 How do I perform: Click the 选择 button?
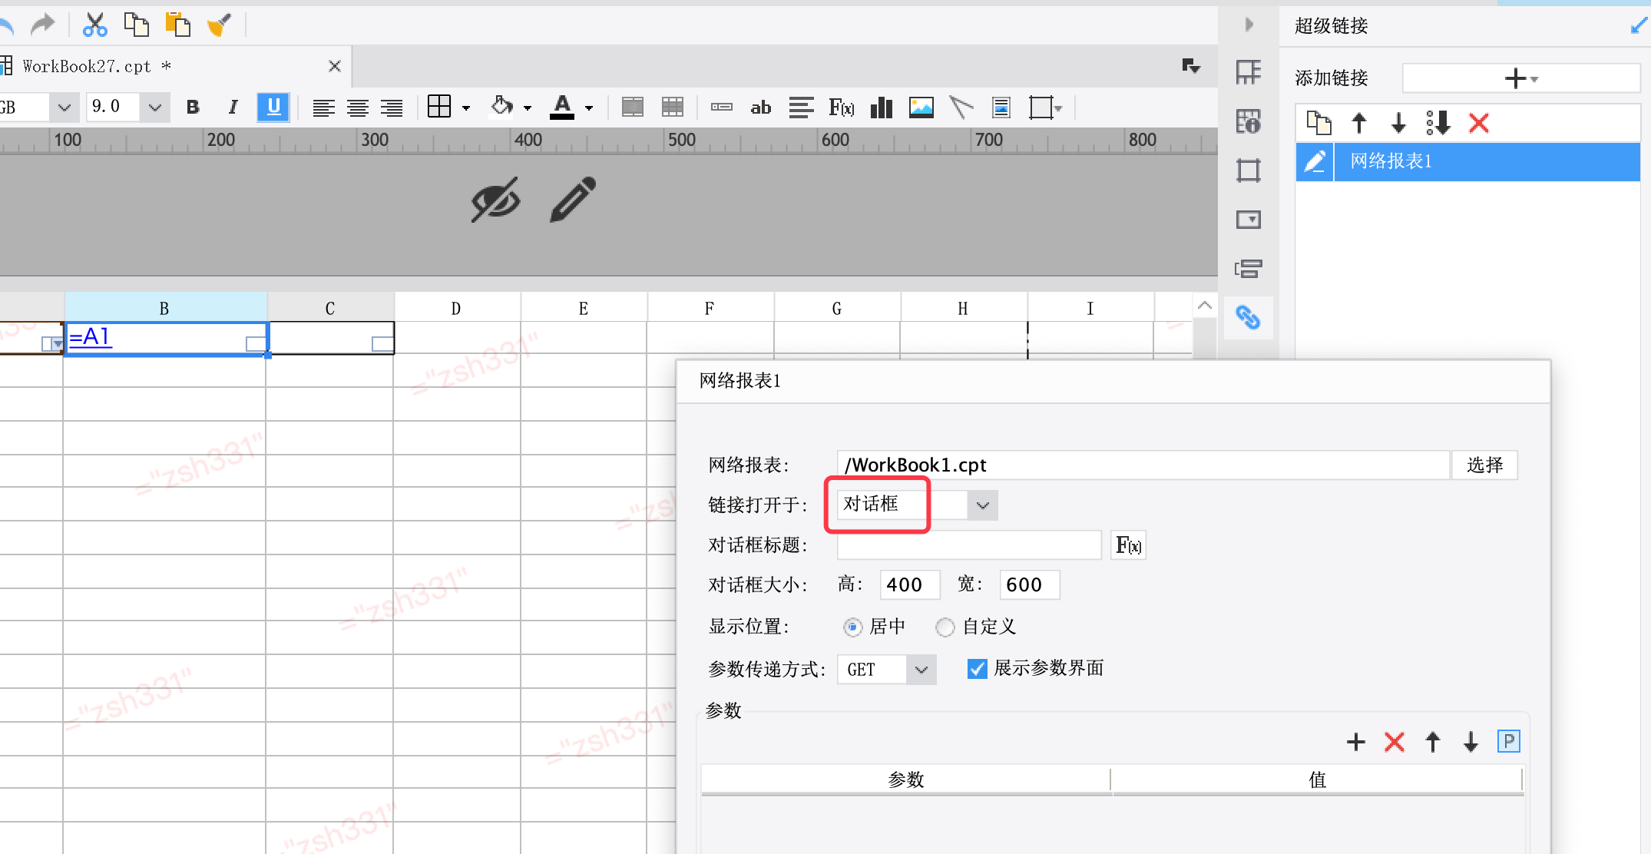[x=1484, y=465]
